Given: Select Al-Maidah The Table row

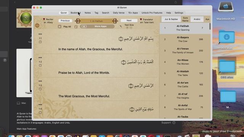Looking at the screenshot, I should (x=185, y=73).
